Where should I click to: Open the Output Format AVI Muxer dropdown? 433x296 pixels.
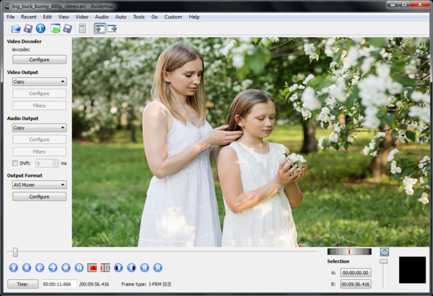click(39, 185)
